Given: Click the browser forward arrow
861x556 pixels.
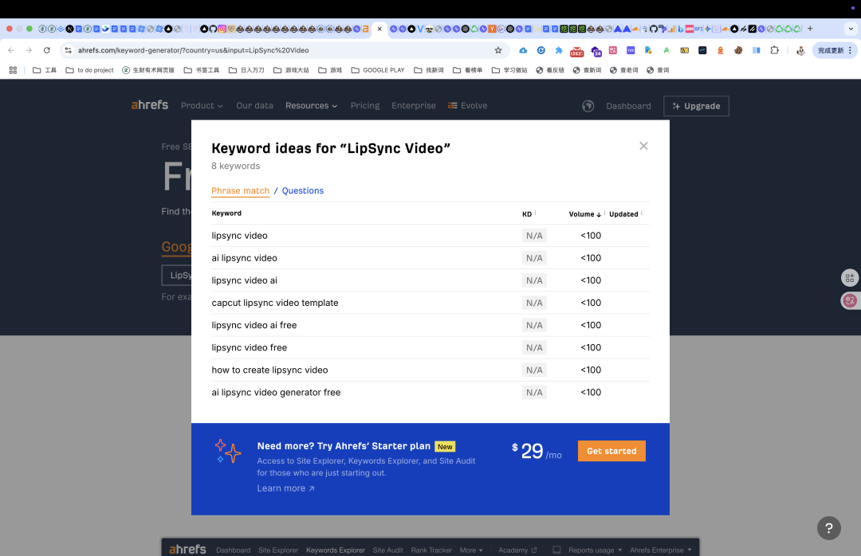Looking at the screenshot, I should [29, 50].
